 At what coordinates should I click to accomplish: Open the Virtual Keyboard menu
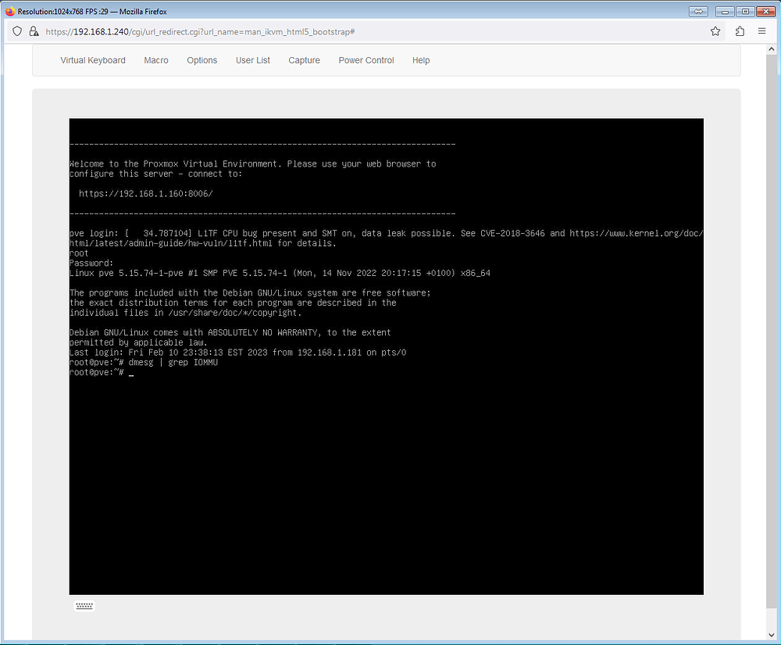click(x=93, y=60)
